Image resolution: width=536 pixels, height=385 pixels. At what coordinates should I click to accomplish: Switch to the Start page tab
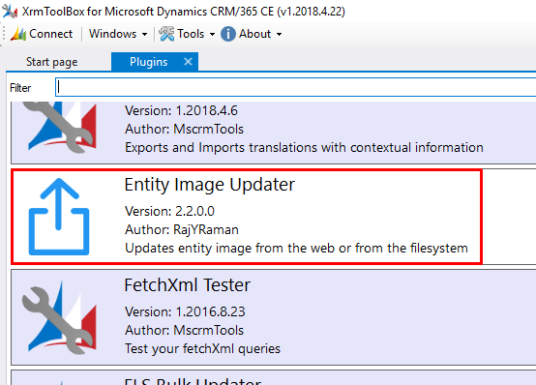[x=52, y=62]
